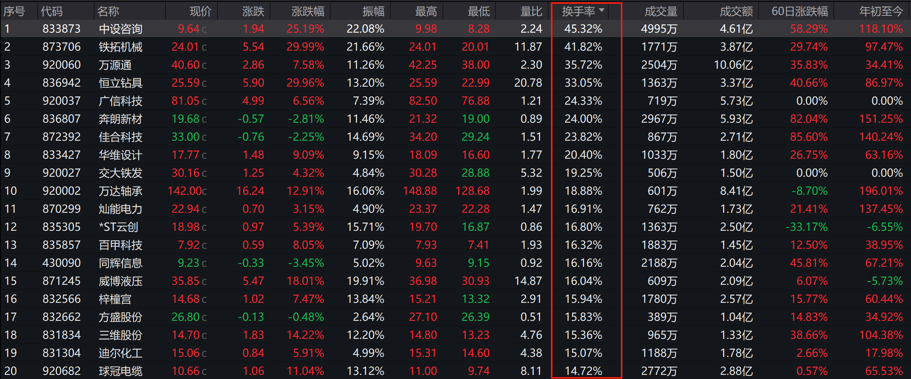Click high price 148.88
The width and height of the screenshot is (911, 379).
[x=420, y=191]
